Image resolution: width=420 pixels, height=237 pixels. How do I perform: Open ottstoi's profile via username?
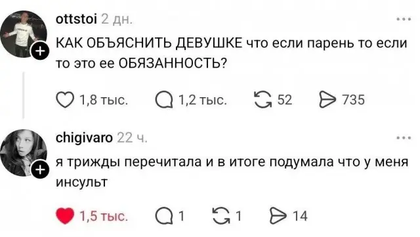76,19
